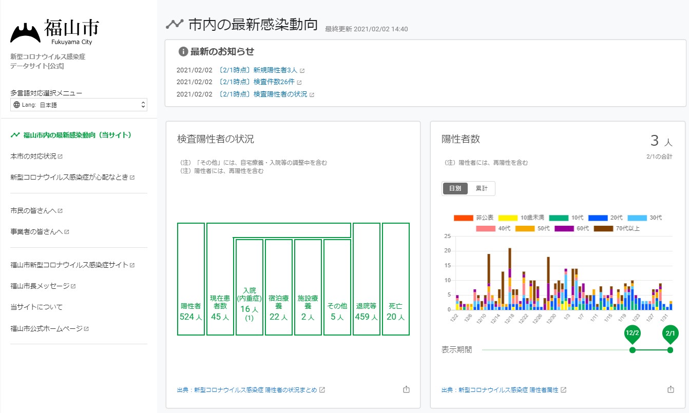Click external icon beside 福山市公式ホームページ
The image size is (689, 413).
coord(86,328)
